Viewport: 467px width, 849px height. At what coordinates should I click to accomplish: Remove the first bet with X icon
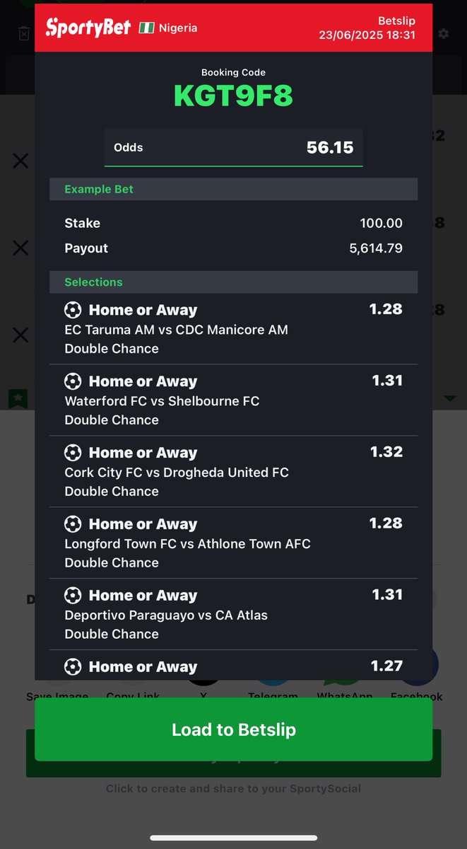tap(20, 161)
